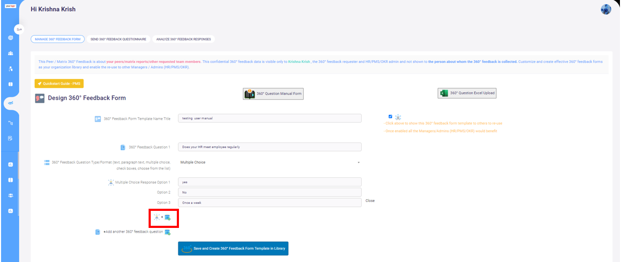Open the Question Type/Format dropdown
The height and width of the screenshot is (262, 621).
(x=269, y=162)
